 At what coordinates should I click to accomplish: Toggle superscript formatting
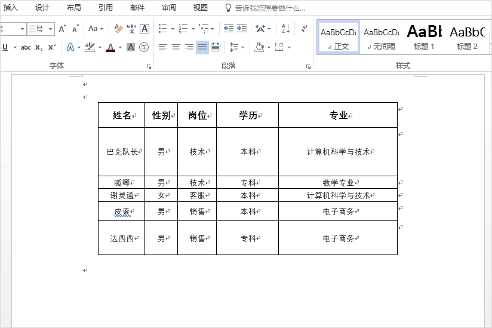point(52,47)
